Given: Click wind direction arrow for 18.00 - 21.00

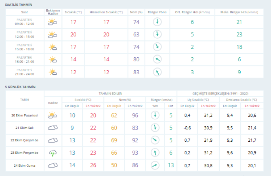Looking at the screenshot, I should pyautogui.click(x=157, y=60).
